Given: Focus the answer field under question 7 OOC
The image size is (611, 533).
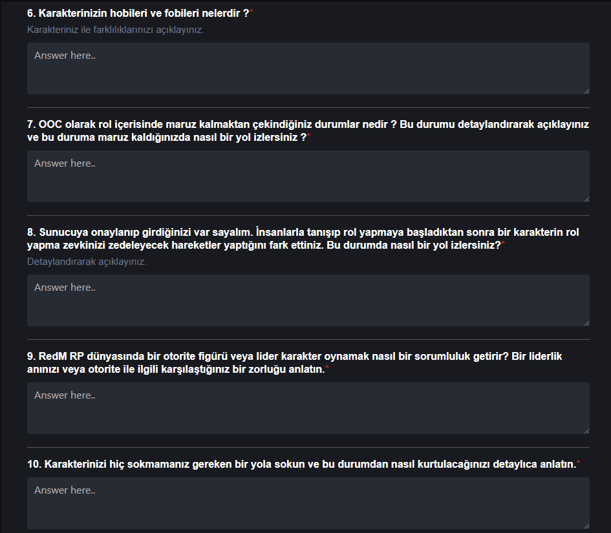Looking at the screenshot, I should pyautogui.click(x=308, y=176).
